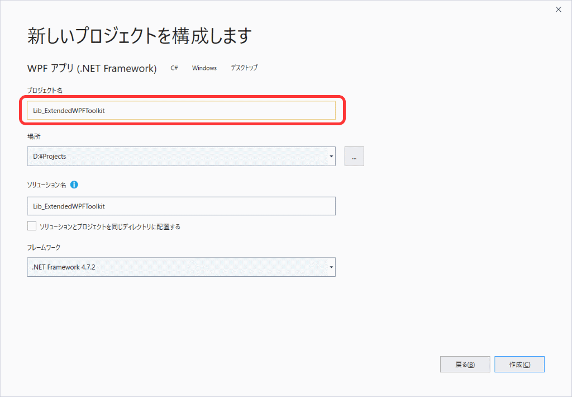This screenshot has width=572, height=397.
Task: Click the solution name input field
Action: point(182,206)
